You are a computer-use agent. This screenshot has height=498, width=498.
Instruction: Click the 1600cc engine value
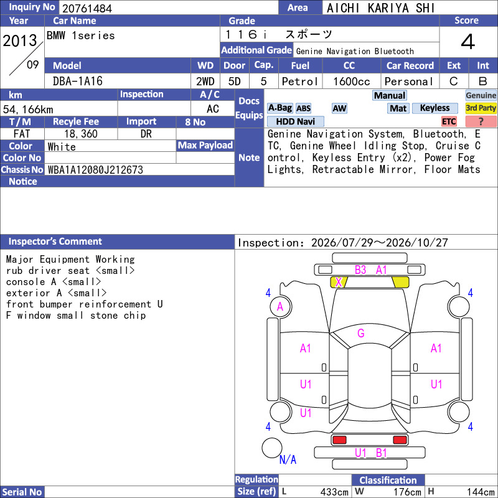pos(351,82)
